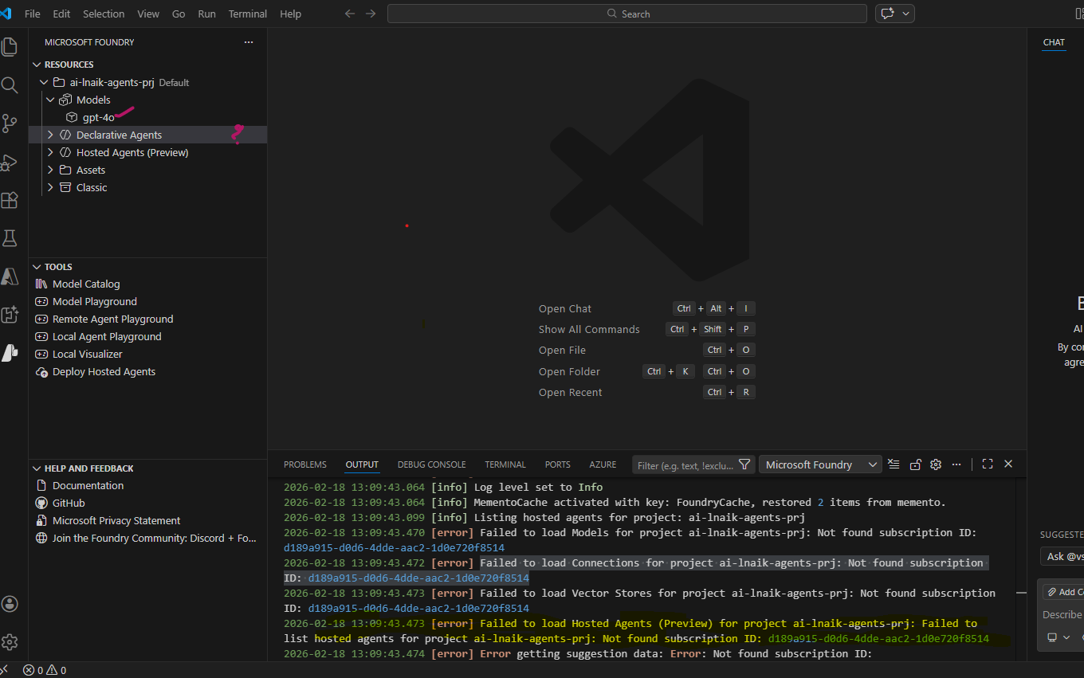
Task: Click the Accounts icon
Action: (10, 604)
